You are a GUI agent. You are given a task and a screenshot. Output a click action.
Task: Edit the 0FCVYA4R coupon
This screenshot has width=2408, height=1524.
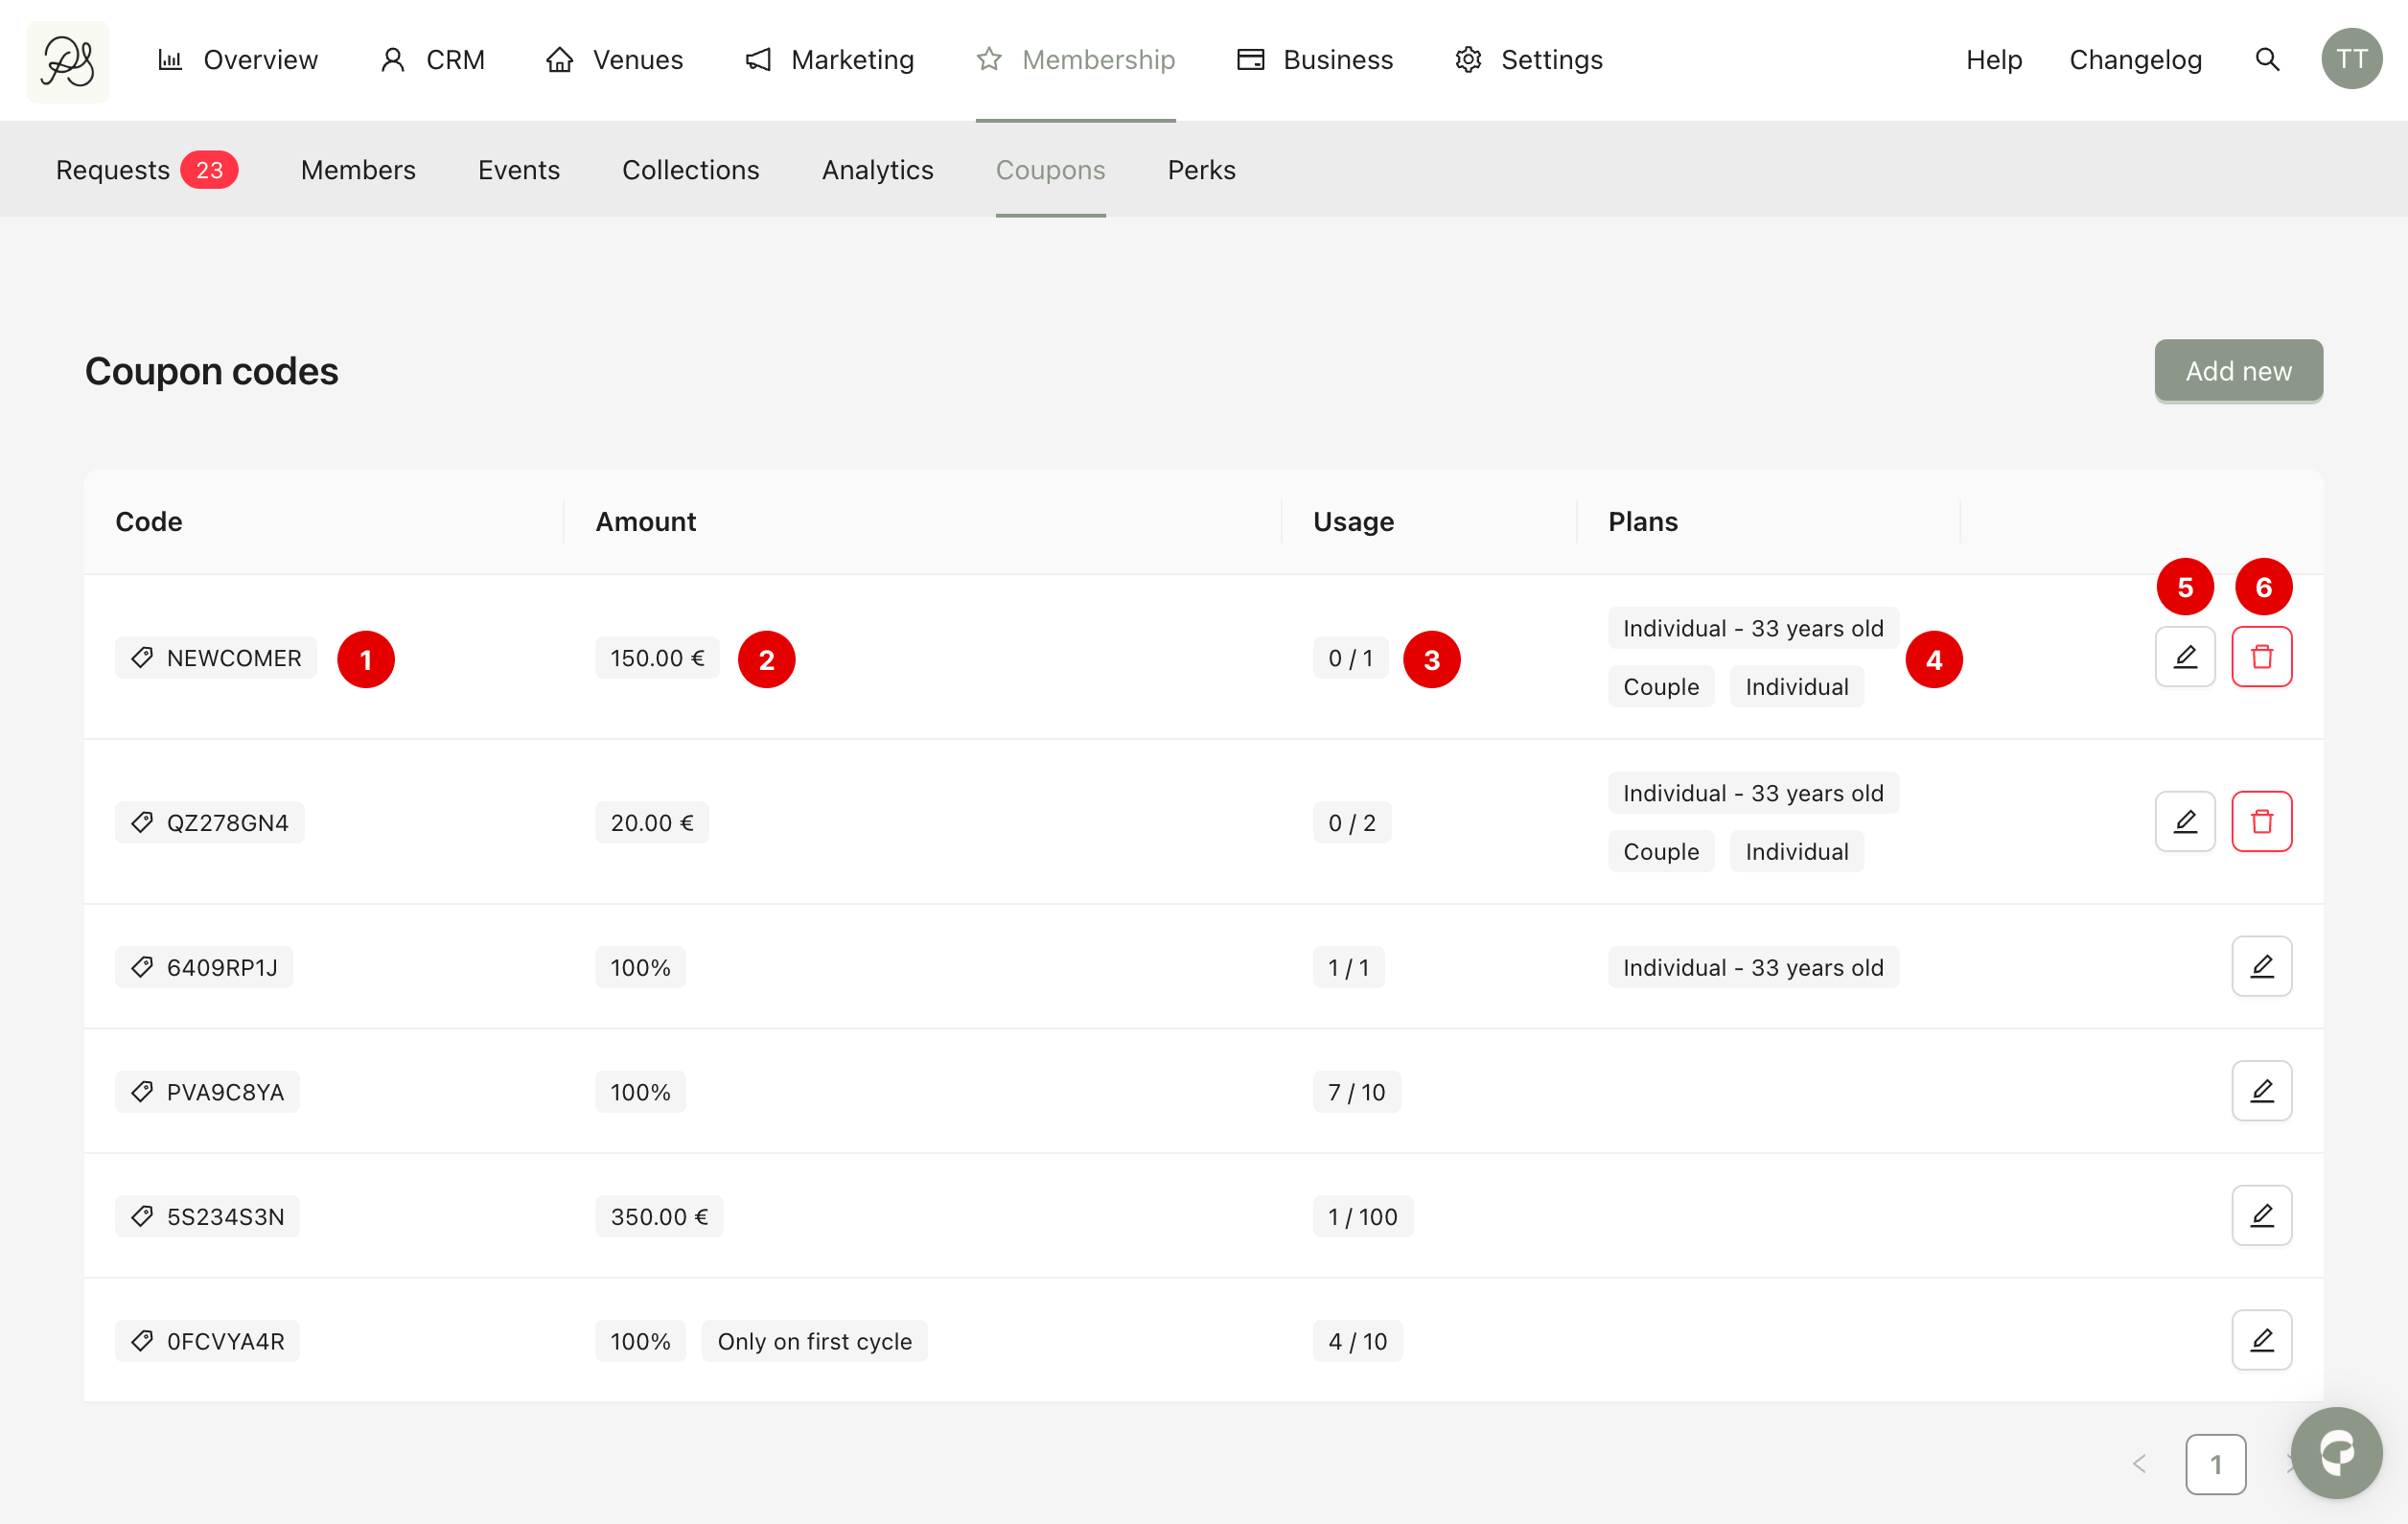[2261, 1340]
